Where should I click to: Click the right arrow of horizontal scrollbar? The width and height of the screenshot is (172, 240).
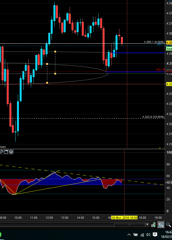click(147, 225)
